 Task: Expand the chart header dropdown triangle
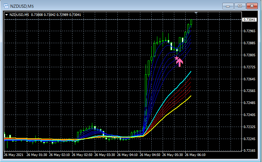[x=6, y=15]
